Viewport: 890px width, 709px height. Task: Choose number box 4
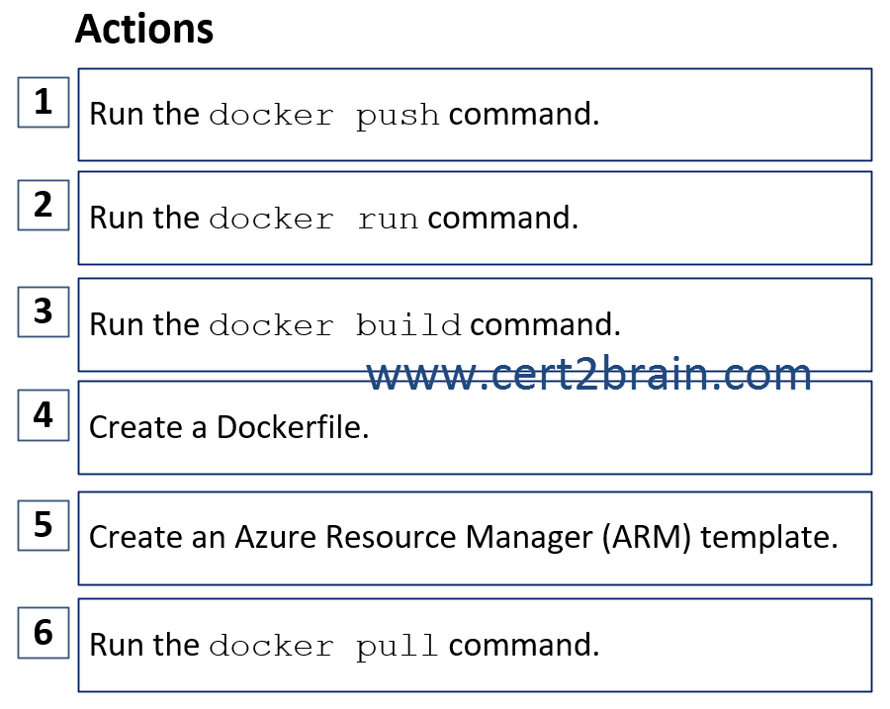44,415
